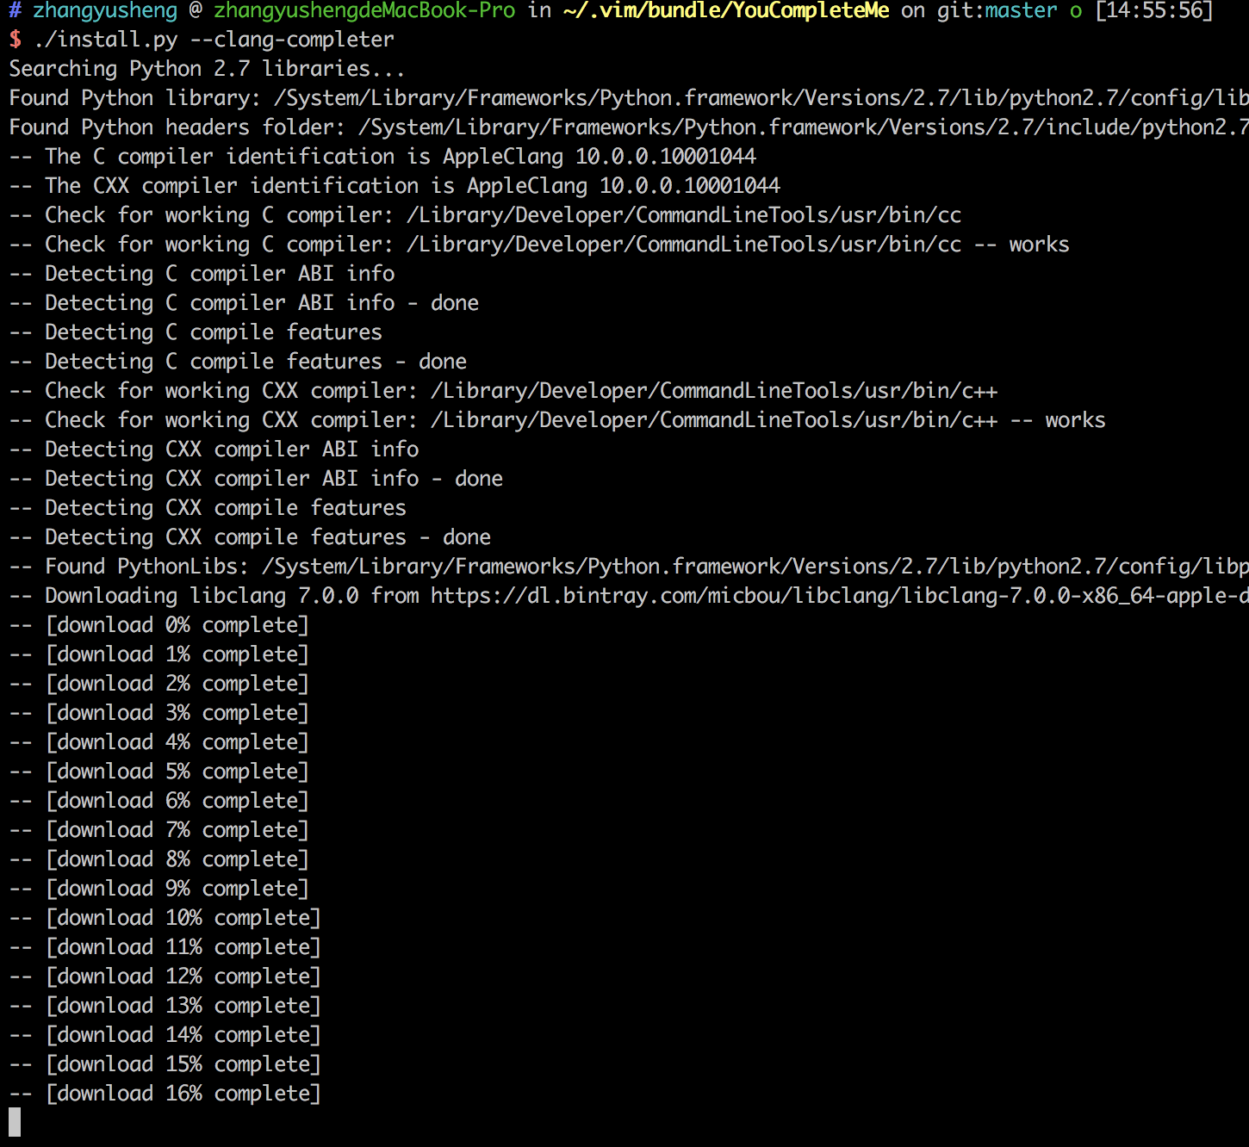Click the hostname zhangyushengdeMacBook-Pro
The image size is (1249, 1147).
[364, 11]
